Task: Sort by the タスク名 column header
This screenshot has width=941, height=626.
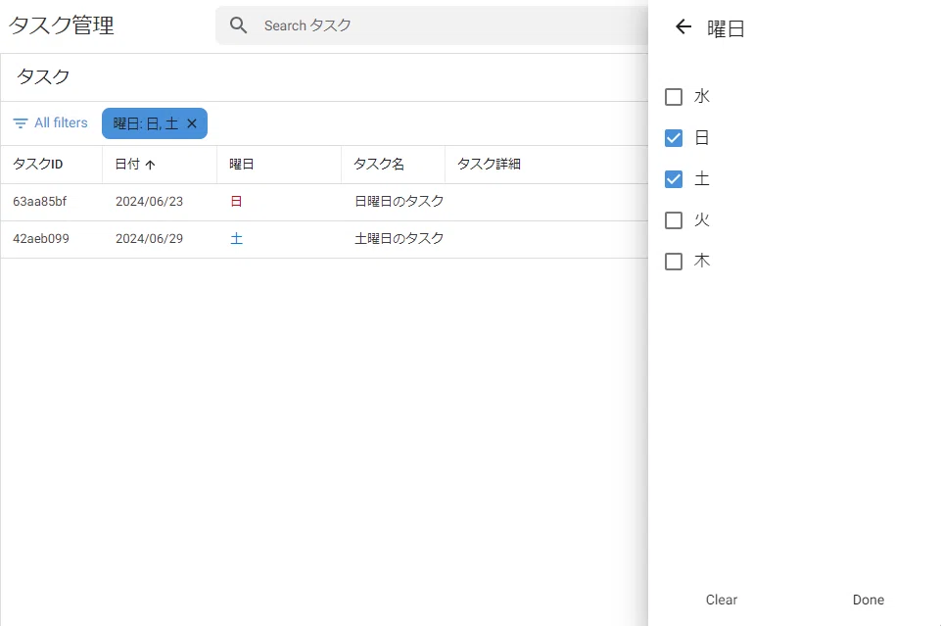Action: (379, 164)
